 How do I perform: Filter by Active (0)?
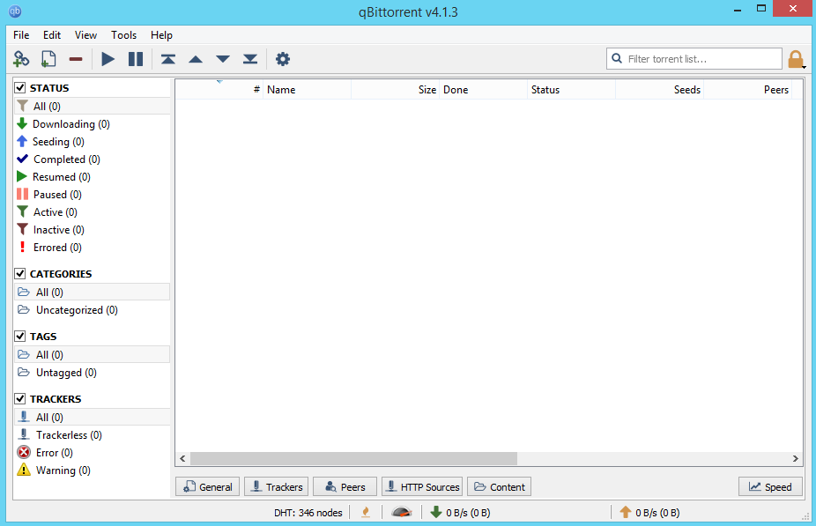pos(93,212)
